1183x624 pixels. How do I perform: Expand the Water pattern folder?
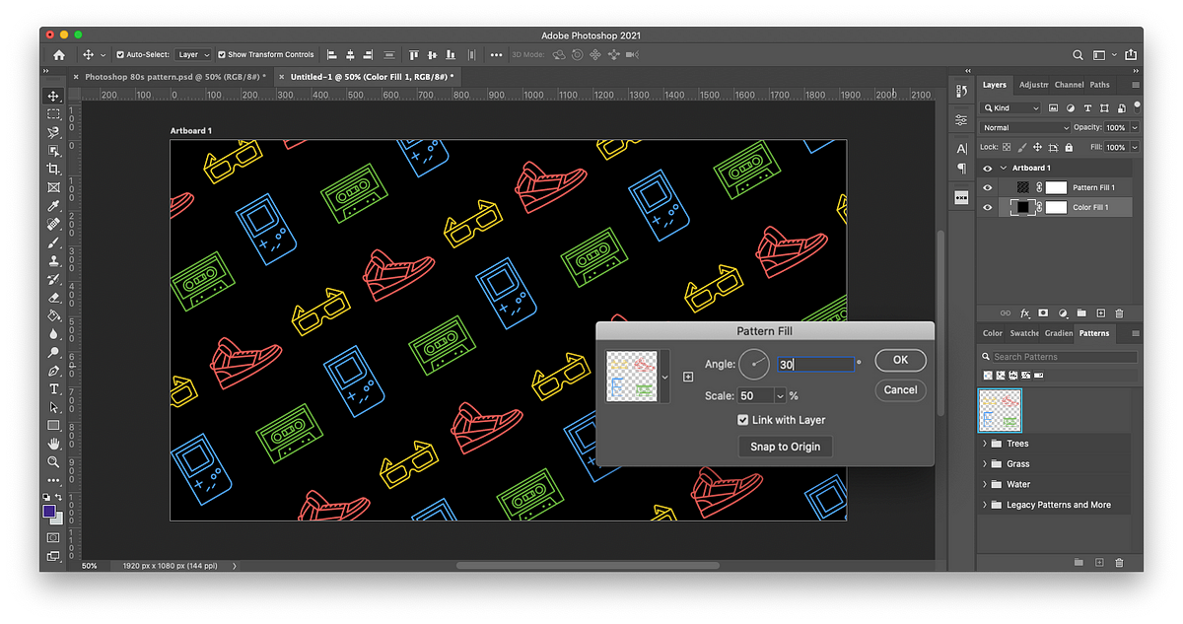(985, 484)
